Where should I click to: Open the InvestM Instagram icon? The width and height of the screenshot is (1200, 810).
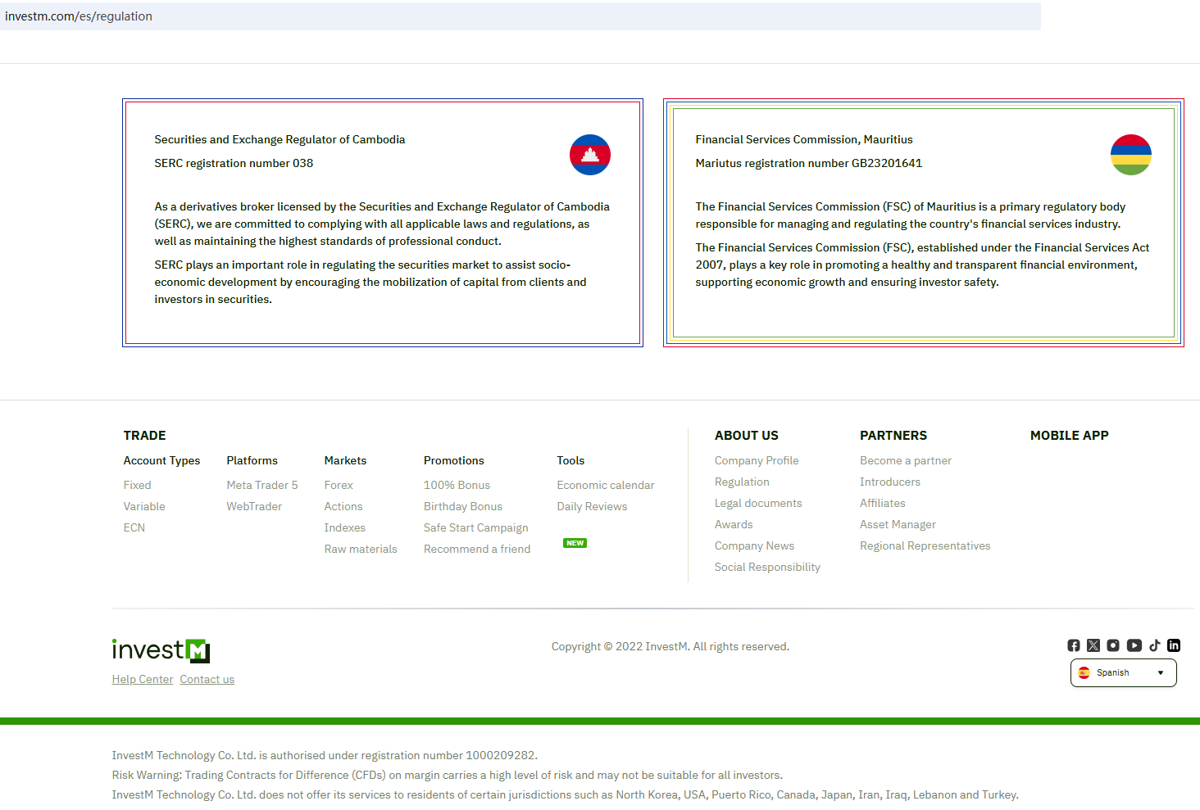click(1113, 645)
